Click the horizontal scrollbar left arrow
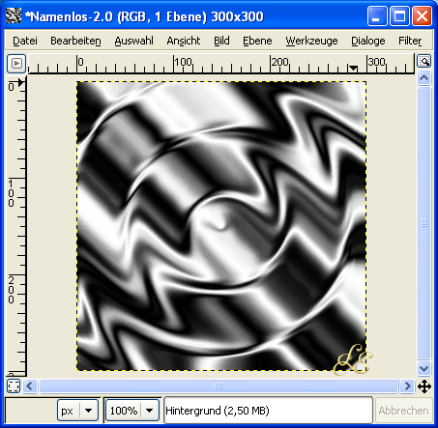This screenshot has width=438, height=428. [x=30, y=385]
